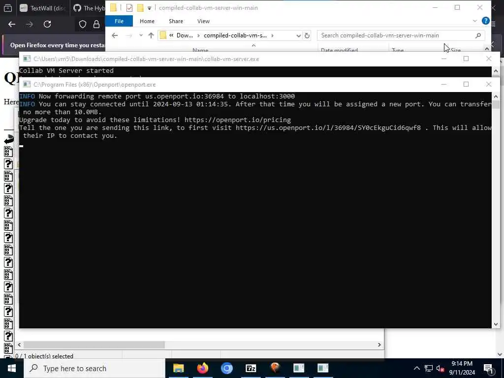Open Firefox's list-all-tabs icon

pos(8,8)
